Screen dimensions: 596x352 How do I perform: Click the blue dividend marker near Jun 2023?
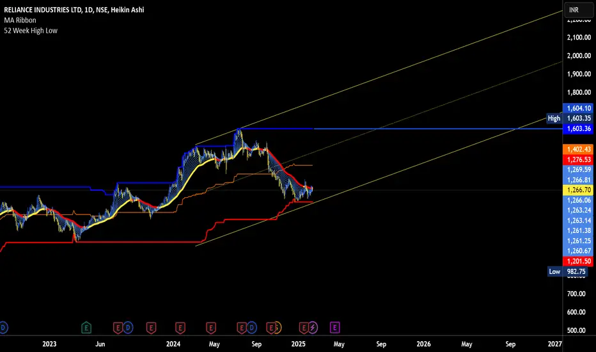click(128, 327)
